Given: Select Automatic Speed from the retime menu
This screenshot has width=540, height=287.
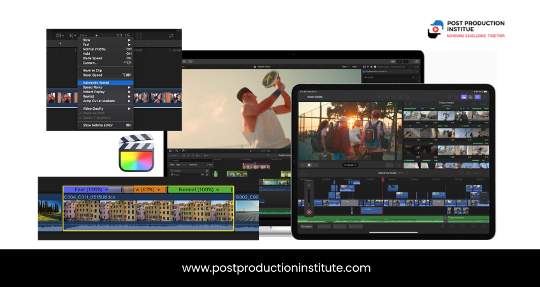Looking at the screenshot, I should click(x=96, y=82).
